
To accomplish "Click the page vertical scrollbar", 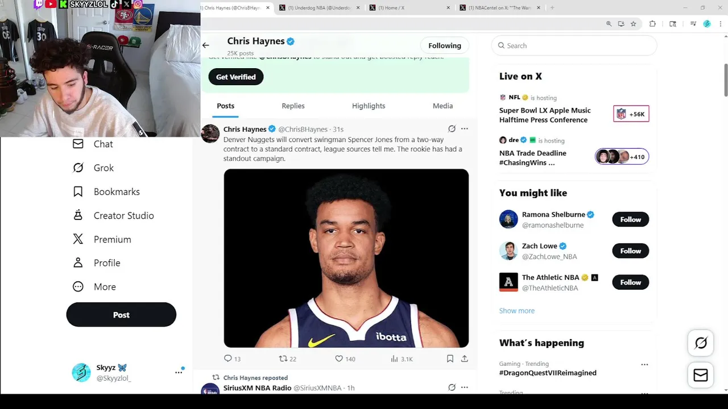I will point(725,81).
